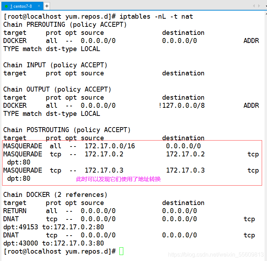Click 'dpt:49153 to:172.17.0.2:80' line

(x=54, y=227)
